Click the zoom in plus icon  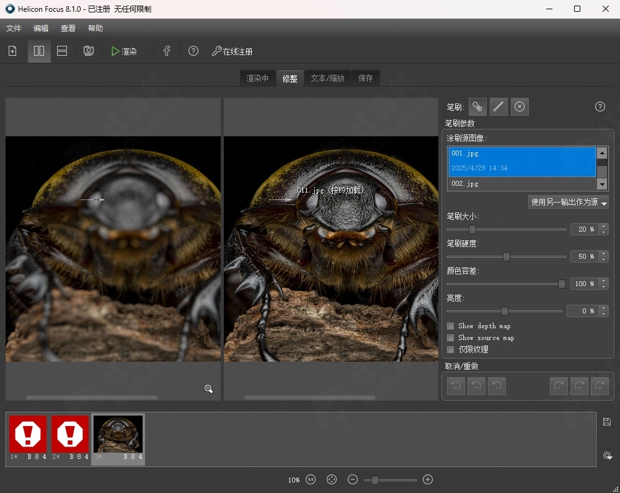pyautogui.click(x=427, y=479)
